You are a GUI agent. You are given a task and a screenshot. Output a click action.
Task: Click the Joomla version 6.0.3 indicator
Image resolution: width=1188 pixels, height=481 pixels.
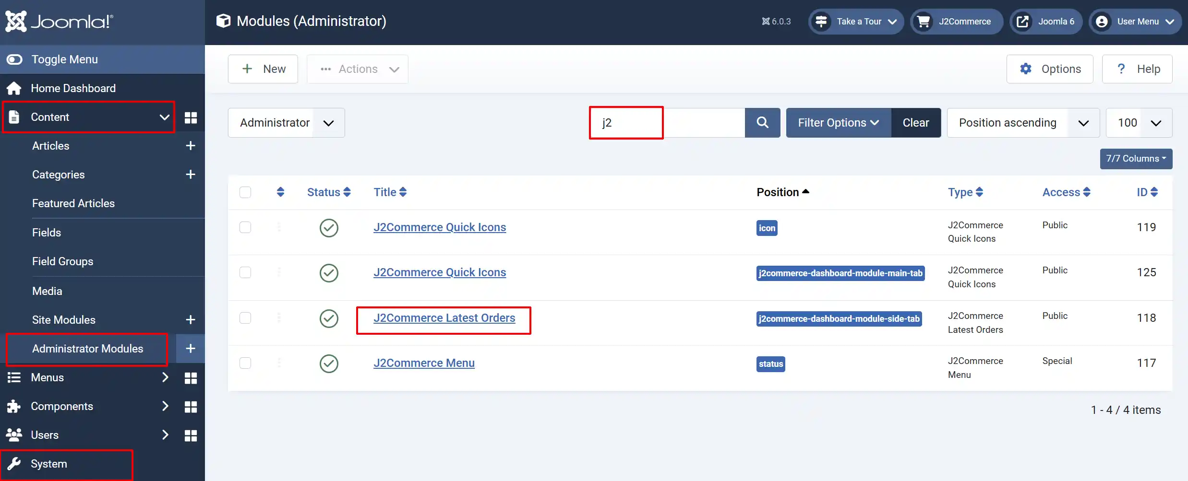click(x=776, y=22)
